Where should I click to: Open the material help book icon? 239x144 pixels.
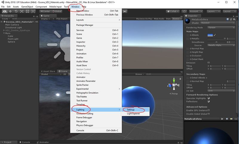point(228,19)
